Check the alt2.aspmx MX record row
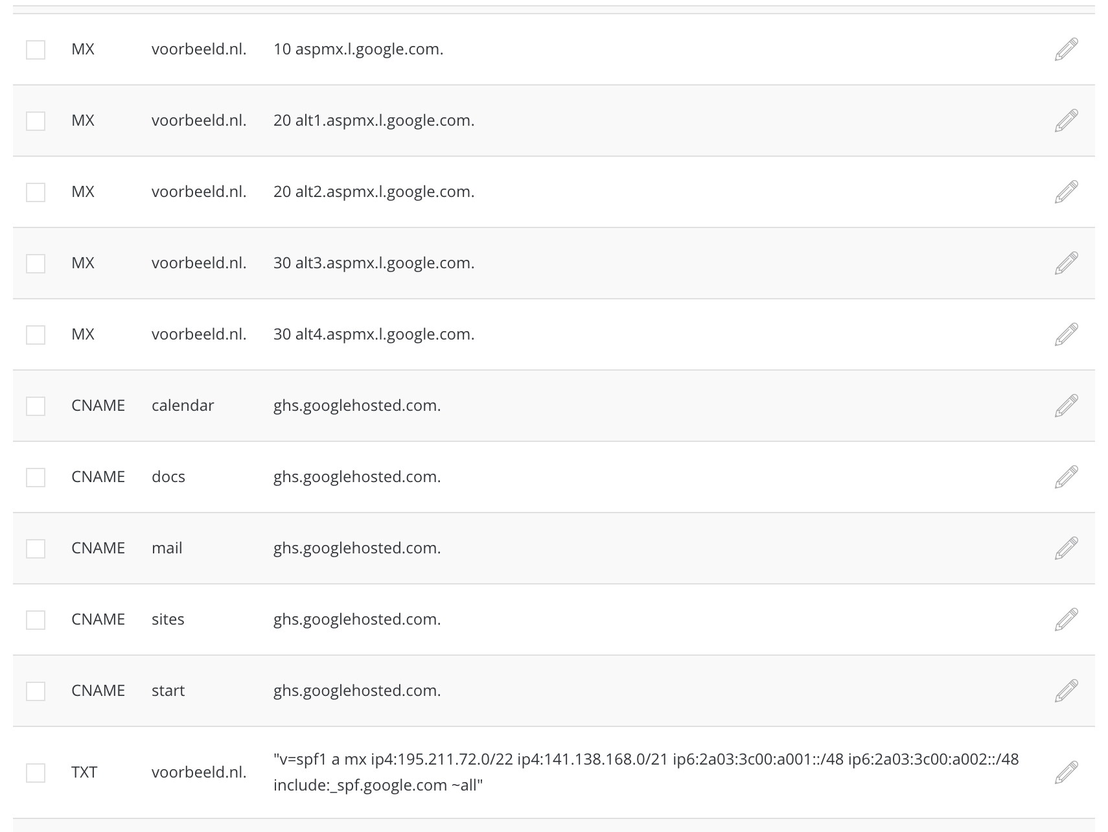The width and height of the screenshot is (1108, 832). coord(35,191)
